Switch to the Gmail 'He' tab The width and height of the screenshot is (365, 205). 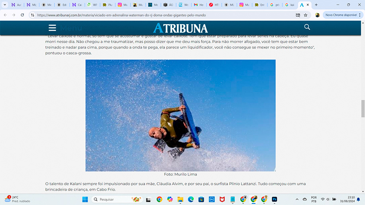point(198,5)
